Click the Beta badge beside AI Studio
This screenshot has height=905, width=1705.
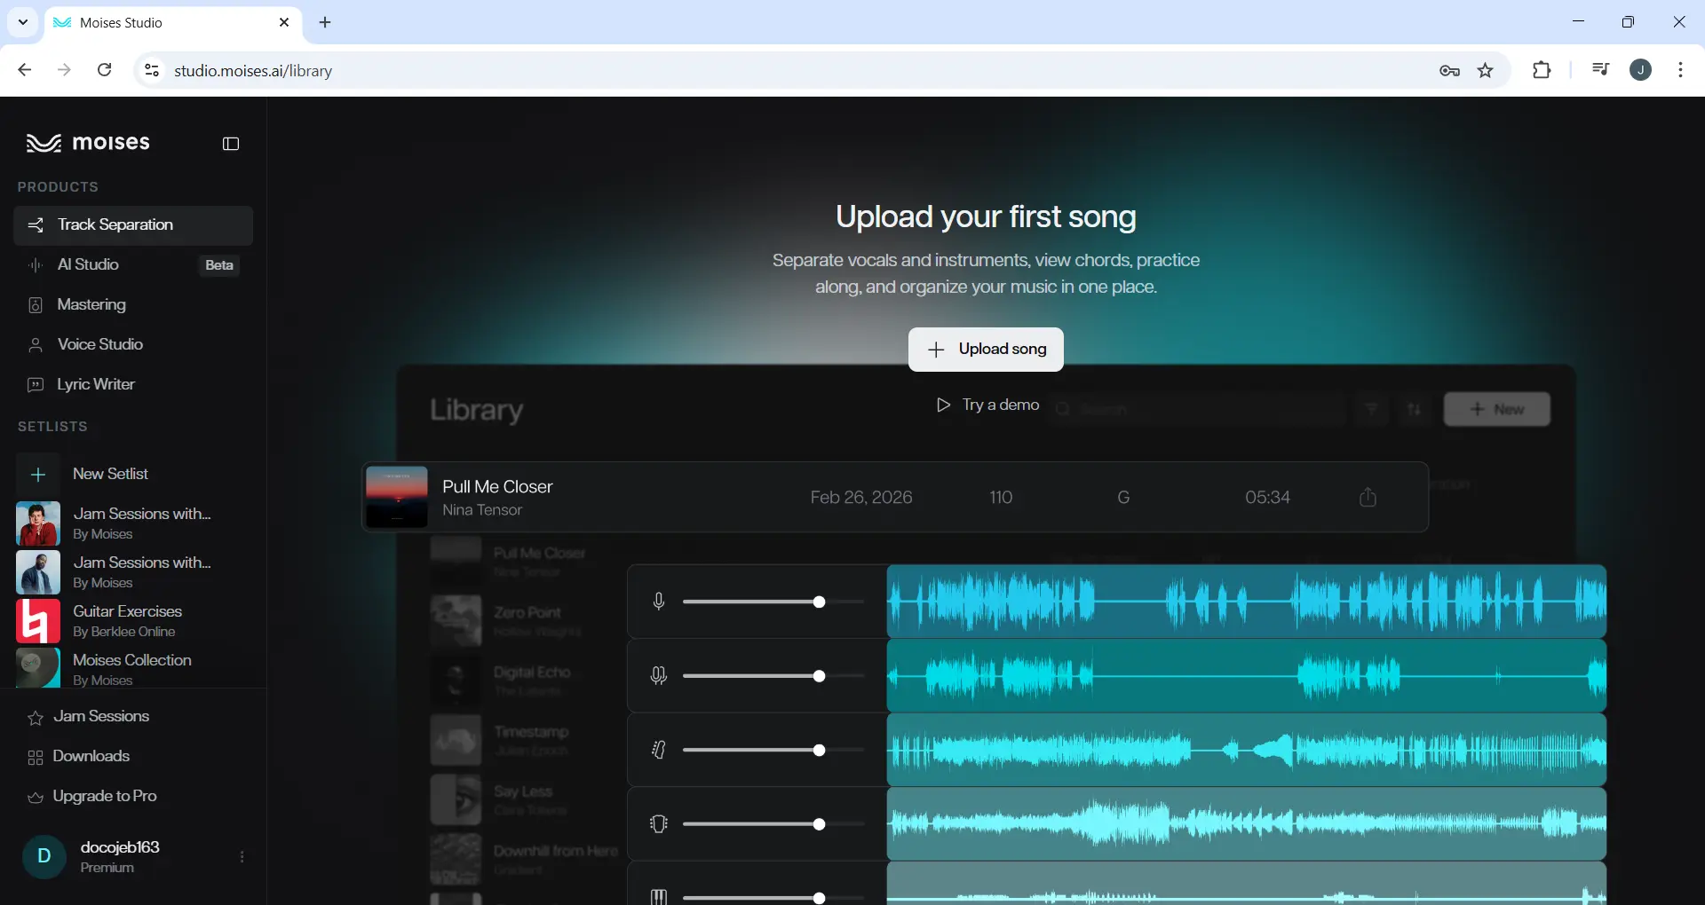click(x=219, y=265)
